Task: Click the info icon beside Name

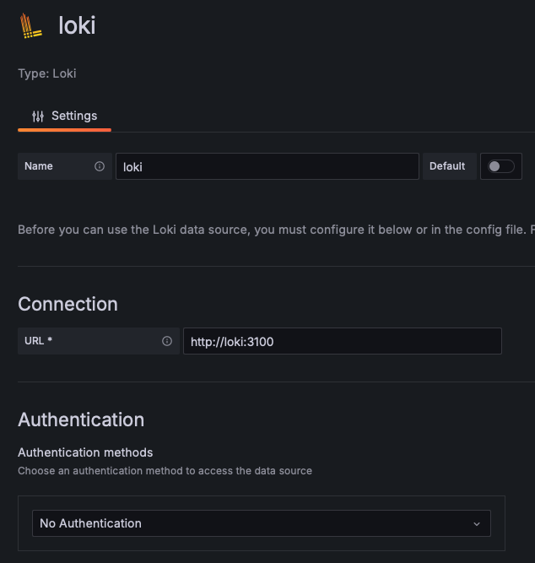Action: tap(100, 166)
